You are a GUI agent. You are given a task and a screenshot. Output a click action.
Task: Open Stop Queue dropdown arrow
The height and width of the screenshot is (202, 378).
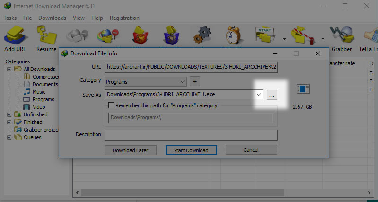pos(323,39)
